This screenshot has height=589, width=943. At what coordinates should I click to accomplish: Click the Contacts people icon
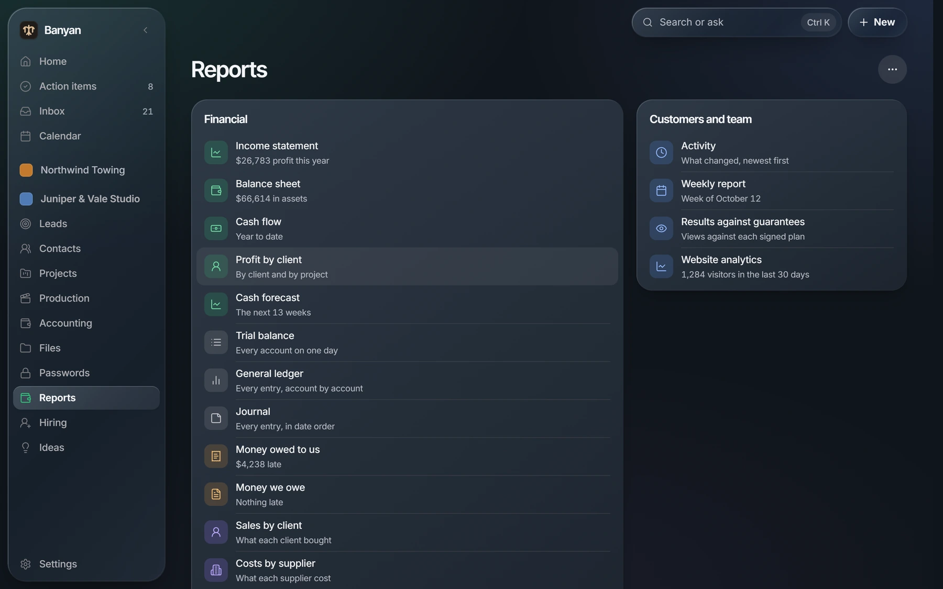click(25, 249)
